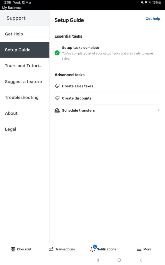This screenshot has width=165, height=265.
Task: Click the Get help link
Action: click(153, 19)
